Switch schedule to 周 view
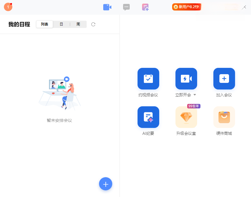 pyautogui.click(x=78, y=24)
